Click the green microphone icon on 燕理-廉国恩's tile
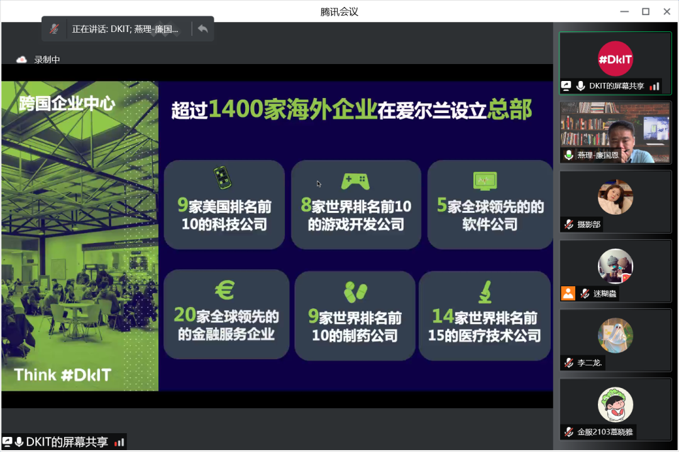 (x=569, y=155)
